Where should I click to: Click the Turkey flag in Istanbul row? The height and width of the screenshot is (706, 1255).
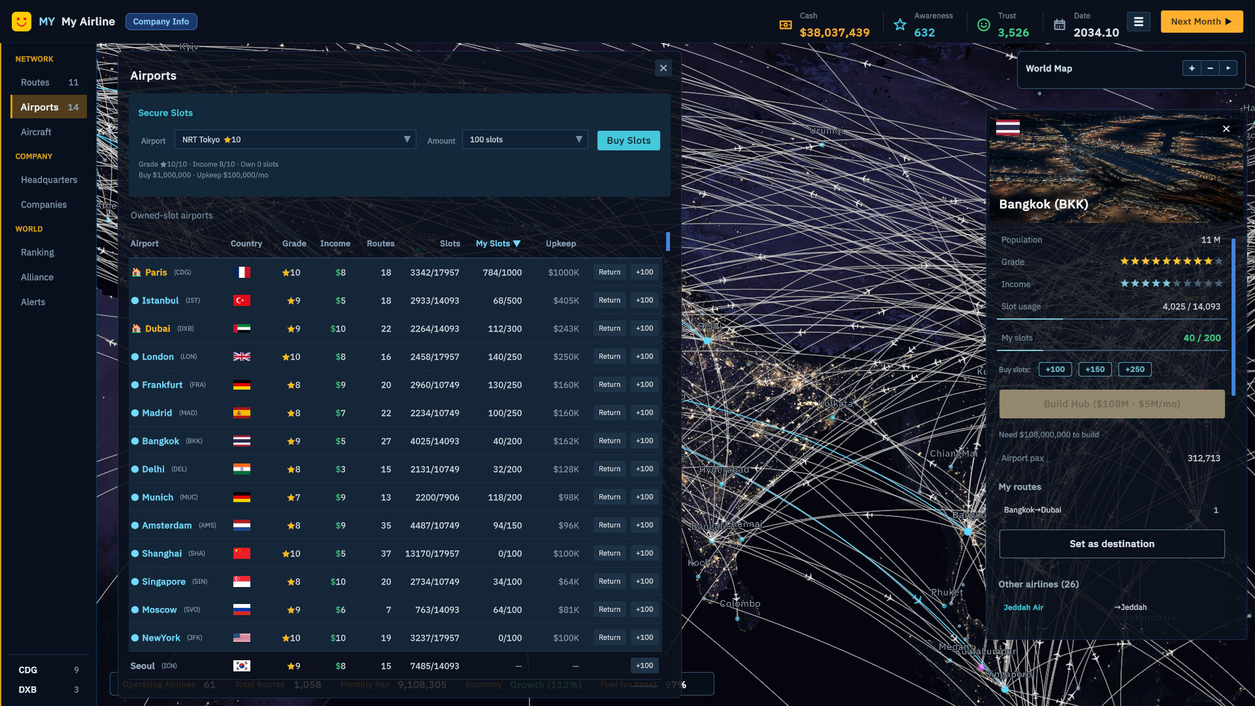tap(242, 301)
